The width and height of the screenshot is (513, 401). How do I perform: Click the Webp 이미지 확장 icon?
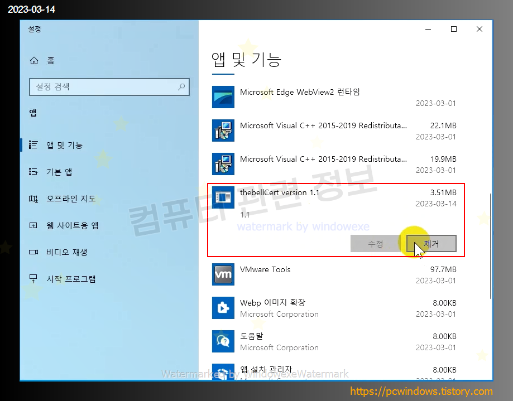pyautogui.click(x=223, y=308)
